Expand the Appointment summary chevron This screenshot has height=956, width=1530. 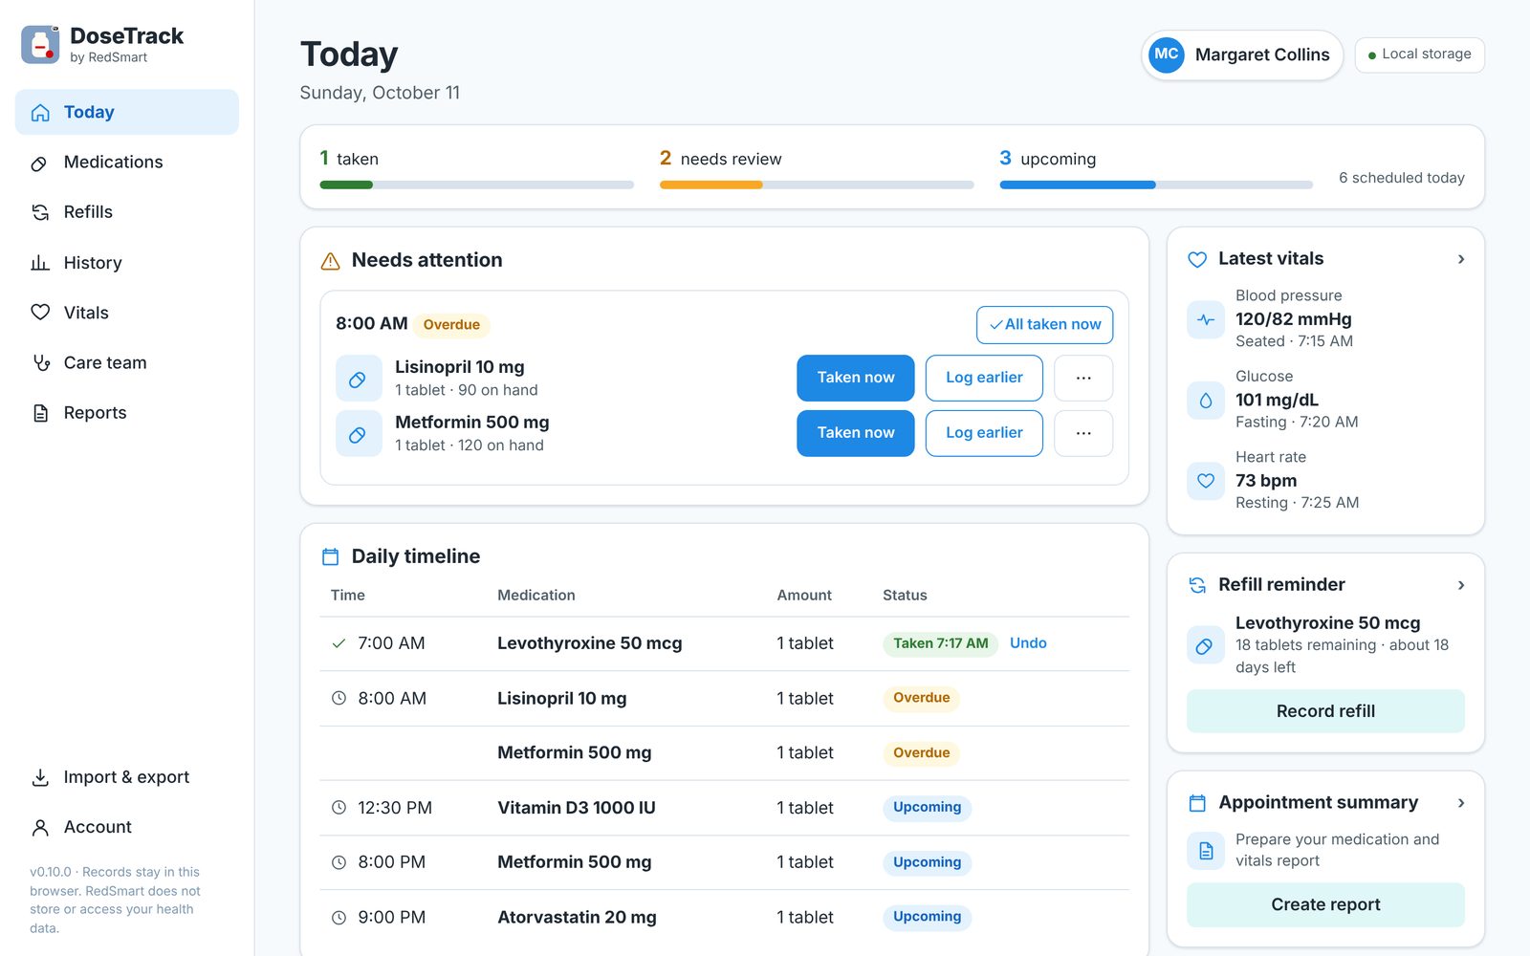tap(1461, 803)
